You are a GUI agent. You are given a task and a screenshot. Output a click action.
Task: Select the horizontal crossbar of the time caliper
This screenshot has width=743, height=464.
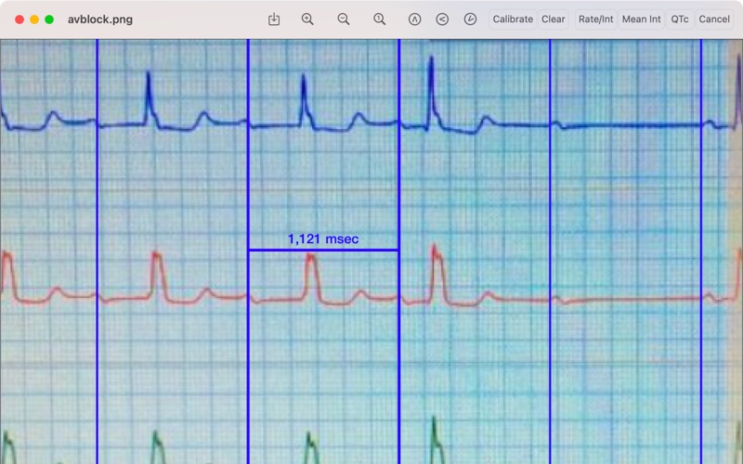[x=323, y=250]
